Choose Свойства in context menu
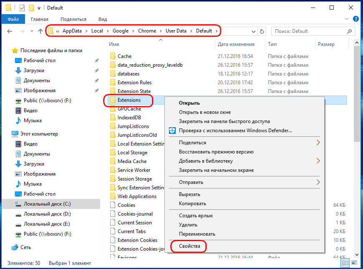The height and width of the screenshot is (269, 363). pos(189,246)
